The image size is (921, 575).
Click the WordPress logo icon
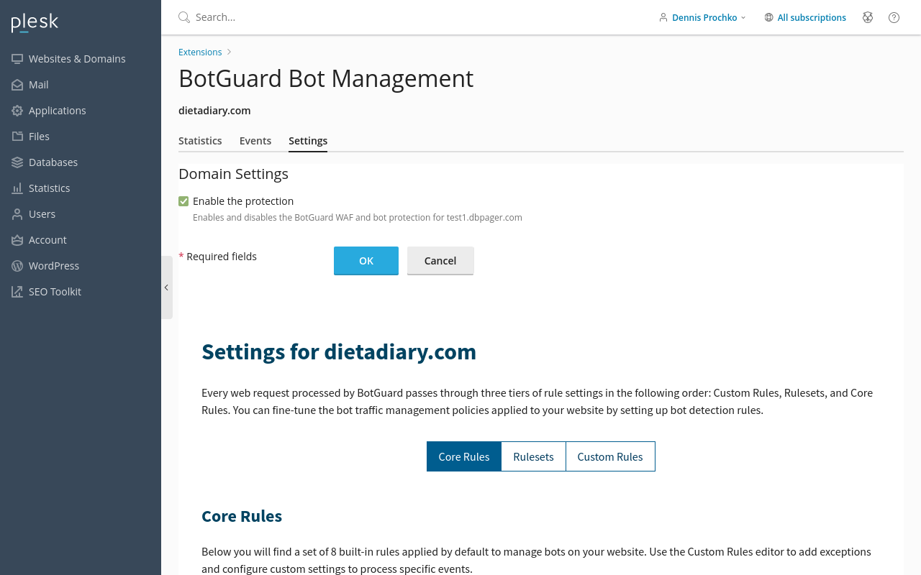click(17, 266)
